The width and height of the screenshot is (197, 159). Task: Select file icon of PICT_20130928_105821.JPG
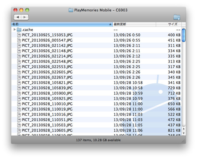coord(19,82)
